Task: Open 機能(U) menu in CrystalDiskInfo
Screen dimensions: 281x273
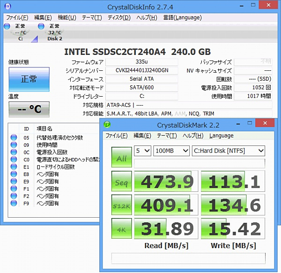Action: click(67, 17)
